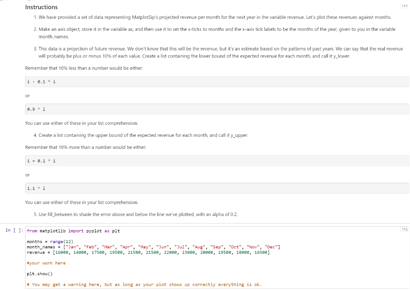Click the plt.show() line
Viewport: 410px width, 290px height.
[40, 274]
